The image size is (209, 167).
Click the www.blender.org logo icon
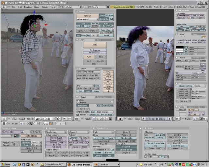pos(111,7)
